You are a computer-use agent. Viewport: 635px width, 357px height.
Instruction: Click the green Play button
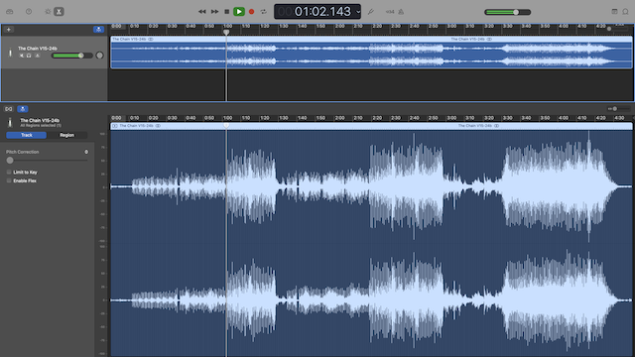[x=239, y=12]
